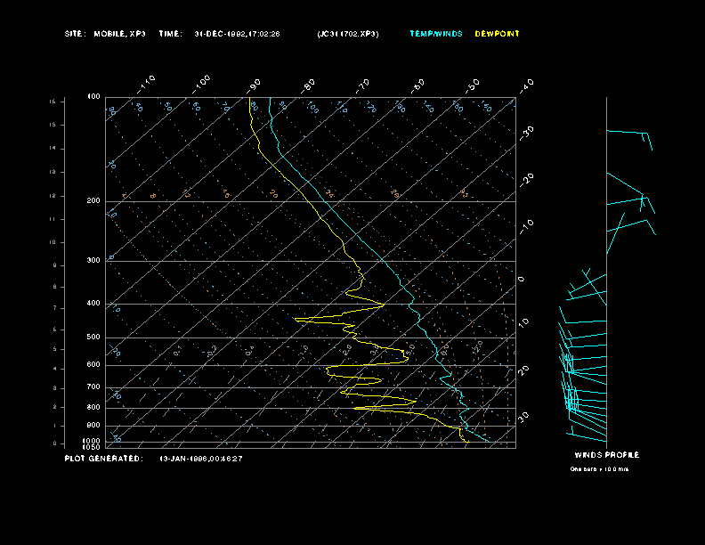Click the 200 pressure level label
The width and height of the screenshot is (705, 545).
tap(93, 201)
